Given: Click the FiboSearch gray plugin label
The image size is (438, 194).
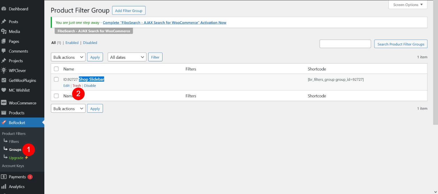Looking at the screenshot, I should click(x=94, y=31).
